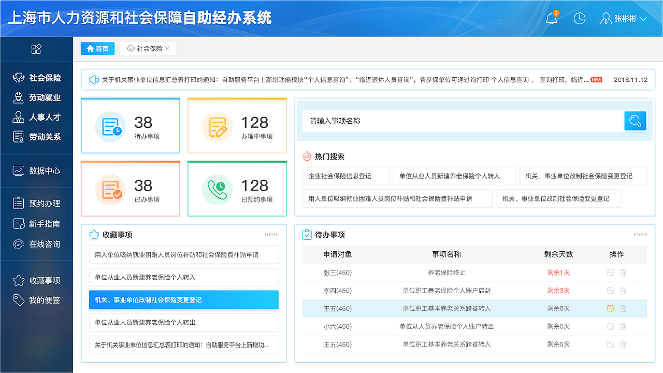Click the star icon beside 收藏事项 header
Image resolution: width=663 pixels, height=373 pixels.
[93, 234]
